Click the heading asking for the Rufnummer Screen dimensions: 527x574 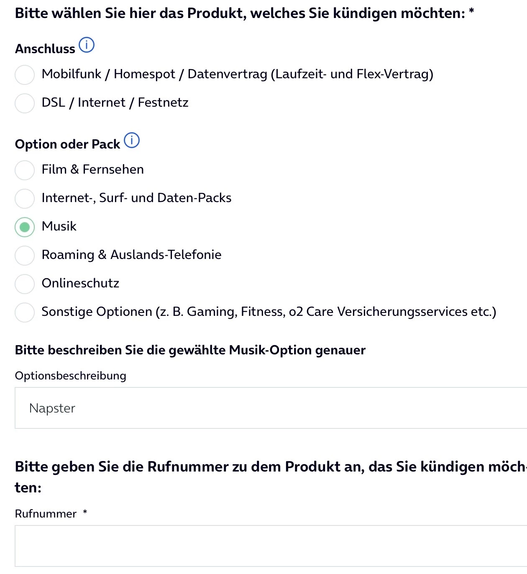[x=268, y=467]
